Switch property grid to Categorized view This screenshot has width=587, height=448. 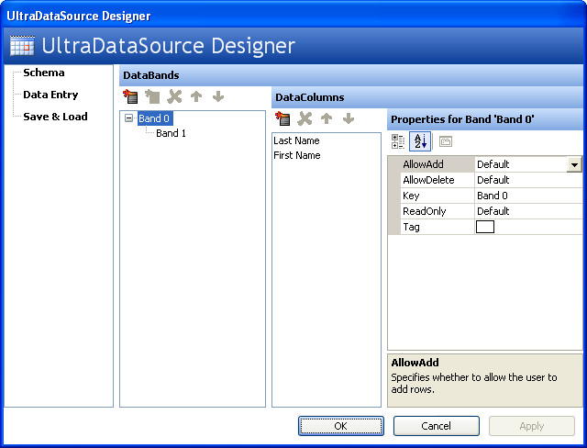[398, 141]
